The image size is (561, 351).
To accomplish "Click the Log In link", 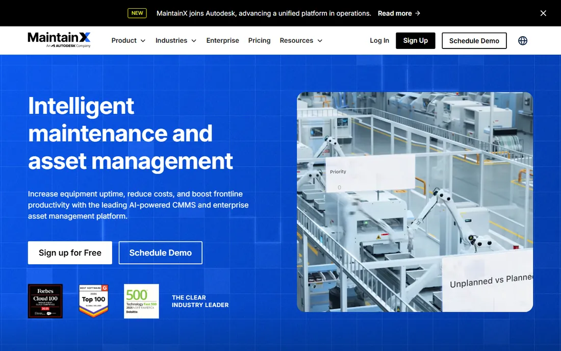I will (x=379, y=41).
